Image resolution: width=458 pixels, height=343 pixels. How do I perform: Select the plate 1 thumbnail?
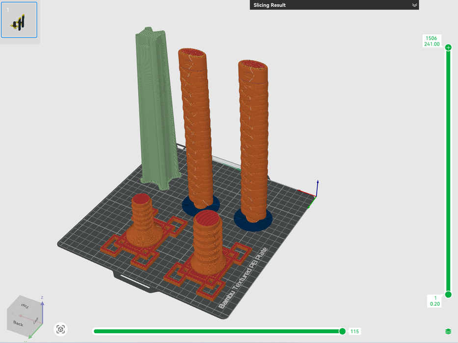pyautogui.click(x=19, y=20)
